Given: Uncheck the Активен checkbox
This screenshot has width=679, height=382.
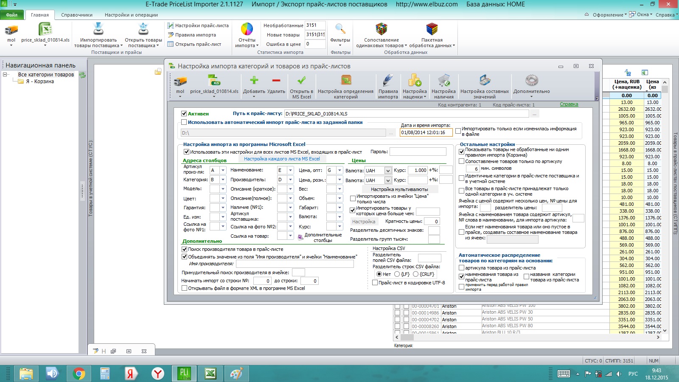Looking at the screenshot, I should coord(184,114).
